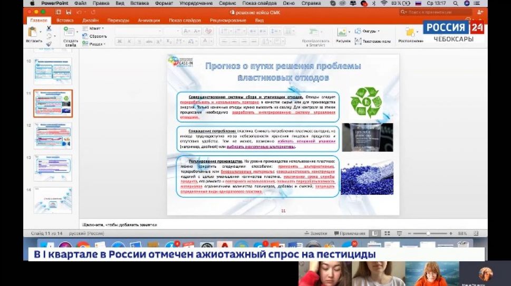
Task: Switch to Reading view in status bar
Action: [399, 233]
